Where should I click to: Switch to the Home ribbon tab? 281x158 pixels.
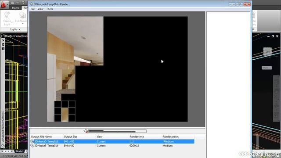click(x=16, y=8)
